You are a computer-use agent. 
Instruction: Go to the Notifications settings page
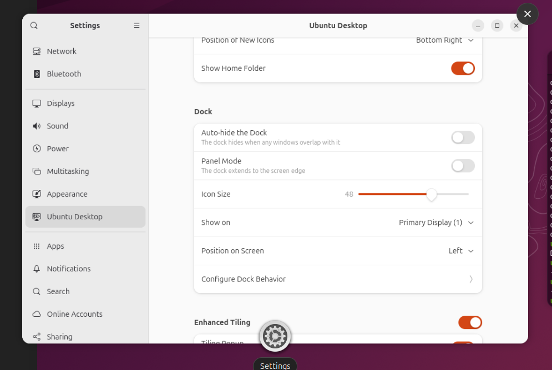click(x=69, y=269)
